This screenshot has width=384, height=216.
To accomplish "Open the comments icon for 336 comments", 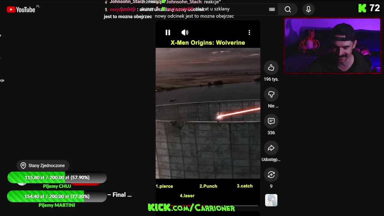I will (271, 121).
